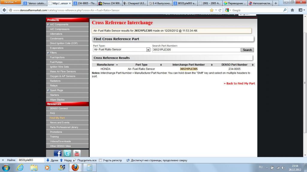Open Mass Air Flow Sensors category
The width and height of the screenshot is (307, 172).
pos(63,72)
